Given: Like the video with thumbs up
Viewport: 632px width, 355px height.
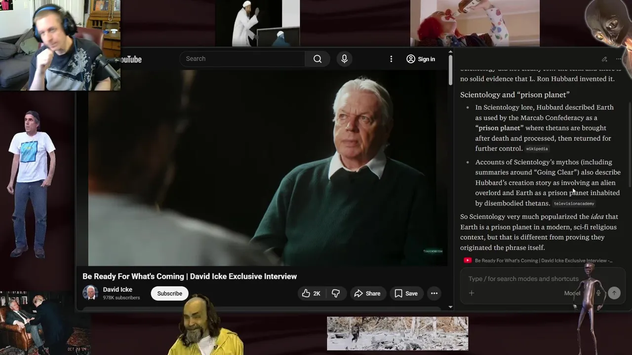Looking at the screenshot, I should [x=311, y=293].
